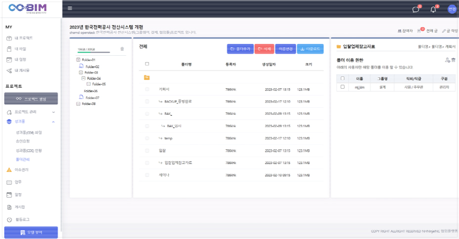459x239 pixels.
Task: Check the box for BAK_임시 row
Action: 147,126
